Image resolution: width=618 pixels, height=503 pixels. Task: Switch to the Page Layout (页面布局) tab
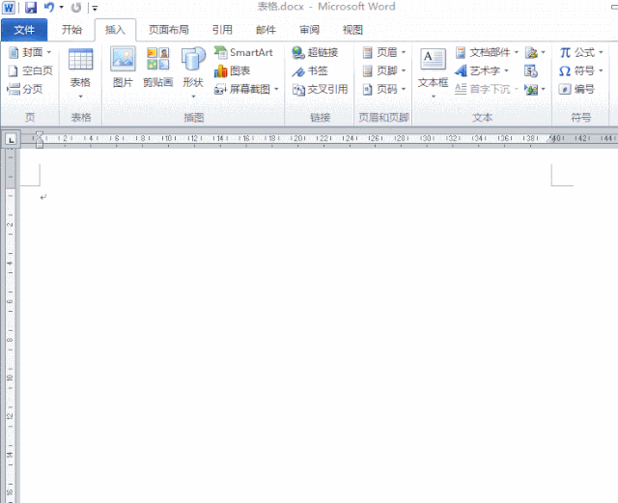coord(169,30)
